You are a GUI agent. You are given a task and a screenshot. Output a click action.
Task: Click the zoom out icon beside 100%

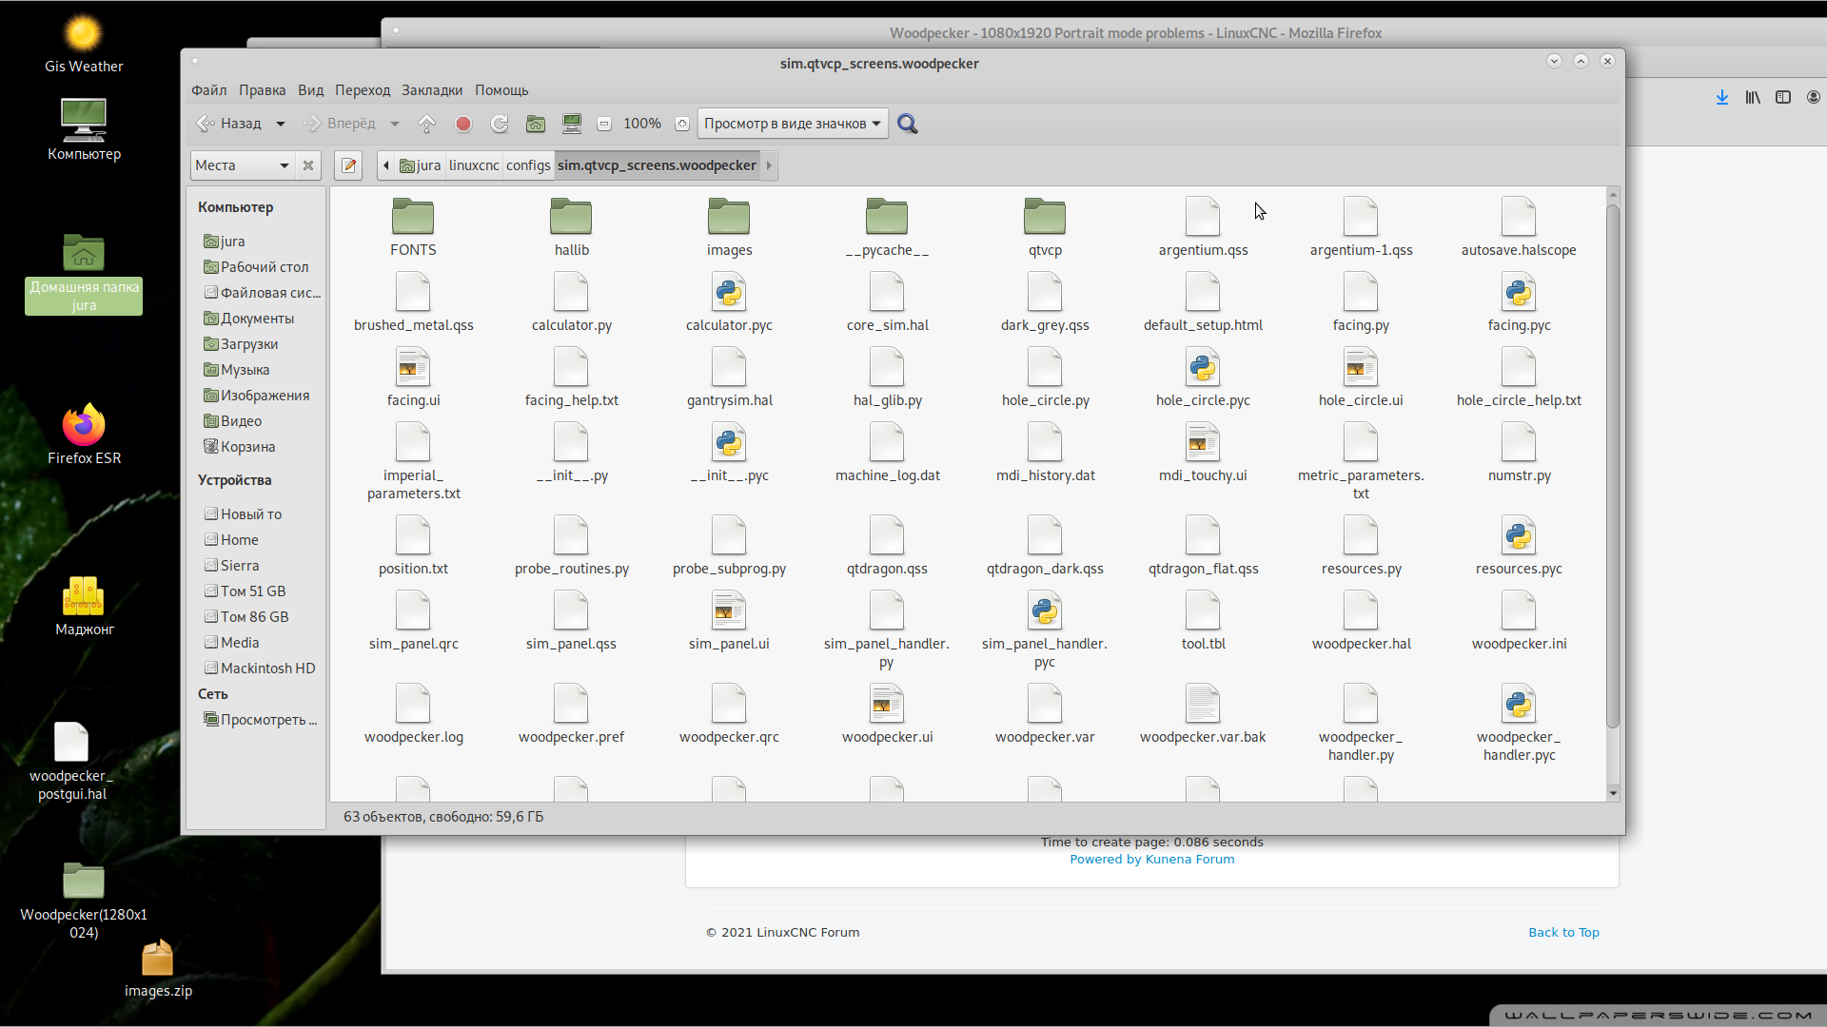pyautogui.click(x=603, y=124)
